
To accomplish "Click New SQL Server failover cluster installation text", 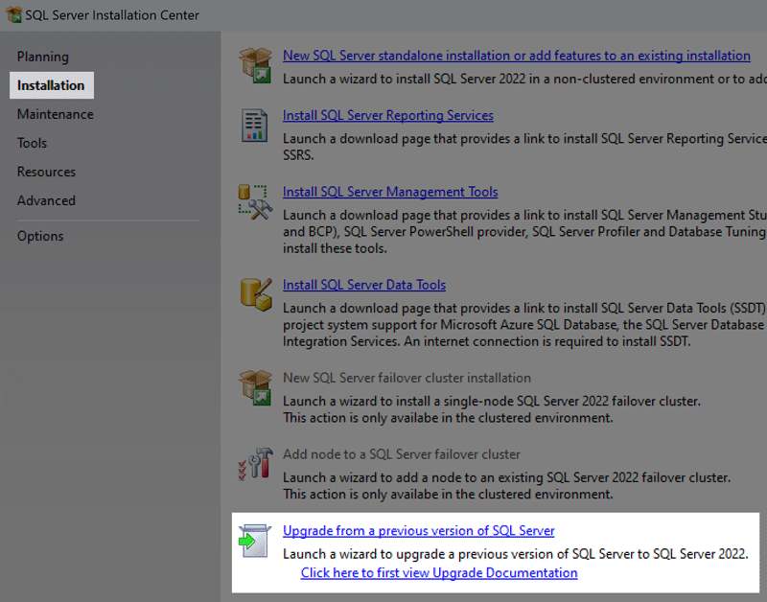I will tap(407, 378).
